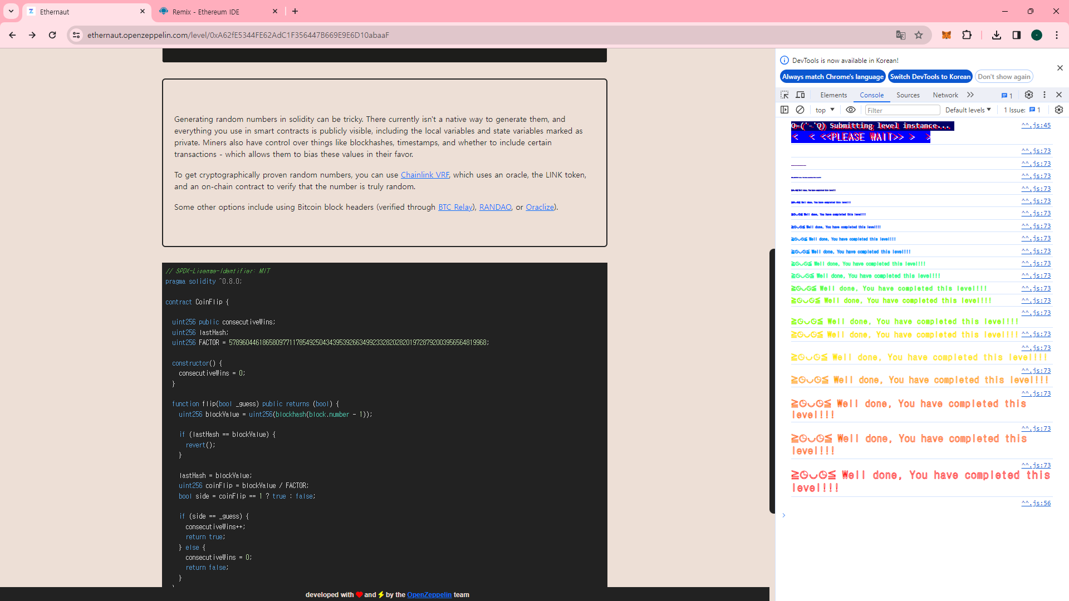Click Don't show again button

[1004, 77]
